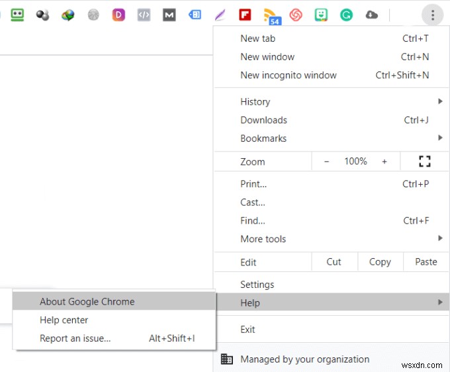Click the organization building icon
Image resolution: width=450 pixels, height=372 pixels.
point(227,359)
